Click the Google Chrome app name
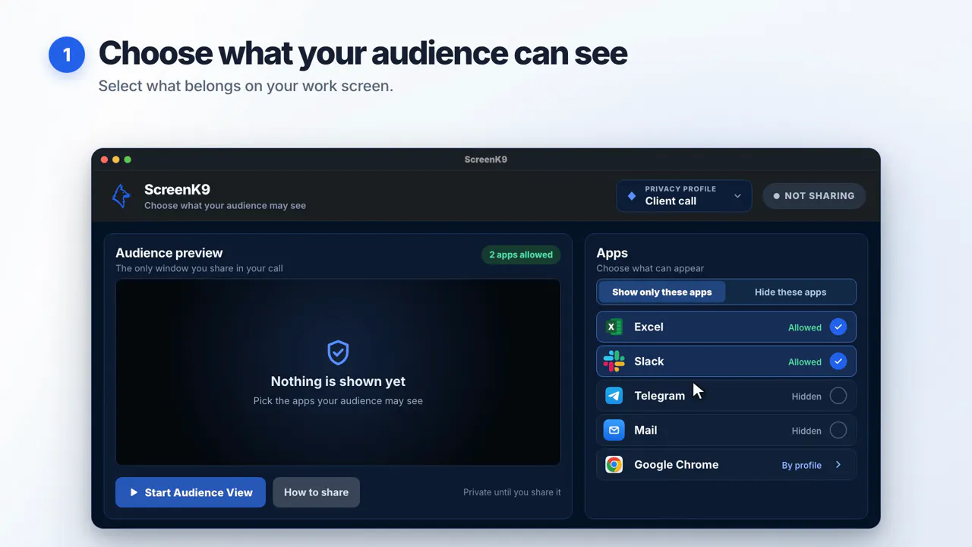This screenshot has height=547, width=972. pos(676,465)
